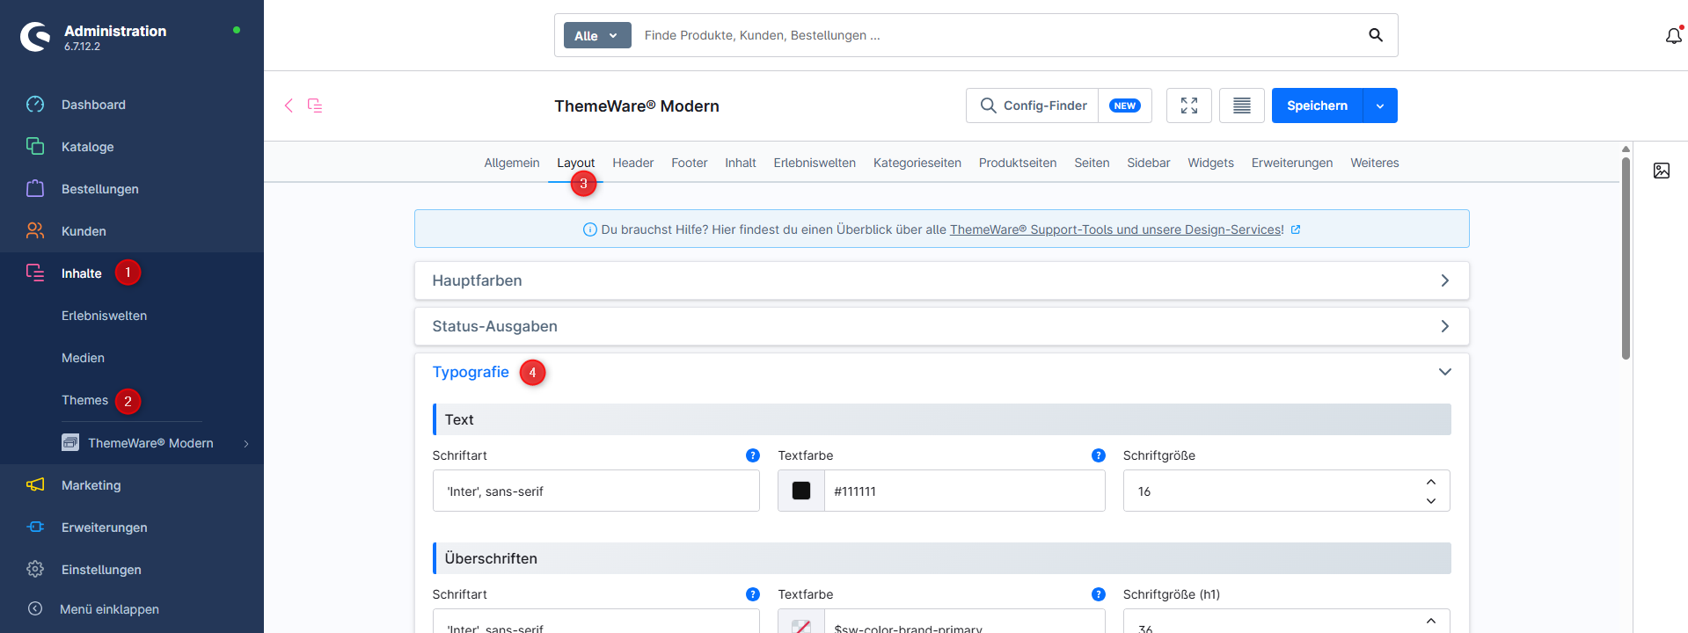Click the pink content module icon beside back arrow
1688x633 pixels.
click(x=315, y=105)
